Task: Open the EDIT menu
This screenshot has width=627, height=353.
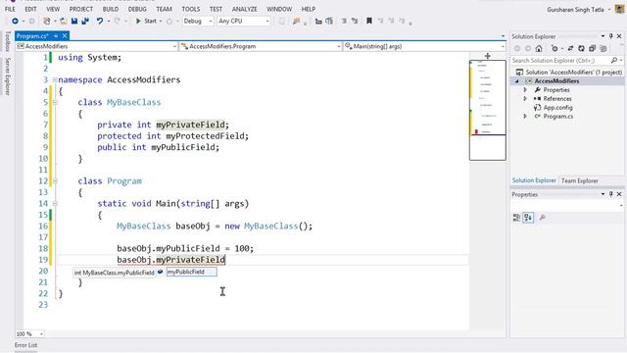Action: 30,9
